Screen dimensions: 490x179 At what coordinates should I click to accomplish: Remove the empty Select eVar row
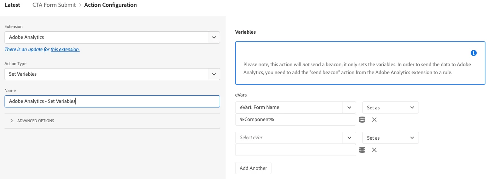point(374,150)
